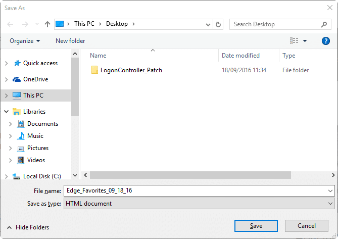Image resolution: width=338 pixels, height=239 pixels.
Task: Expand the OneDrive node
Action: 7,79
